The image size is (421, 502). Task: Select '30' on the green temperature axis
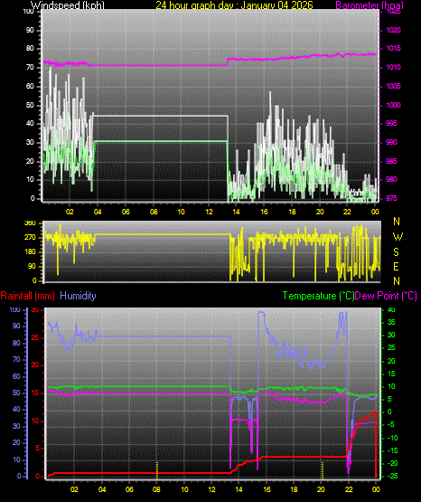[391, 336]
